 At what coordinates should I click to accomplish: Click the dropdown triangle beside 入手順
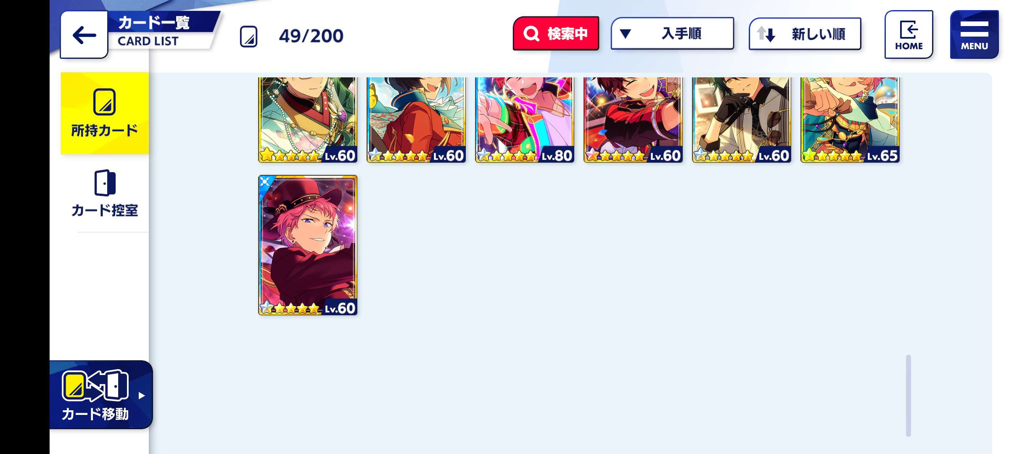click(x=625, y=34)
